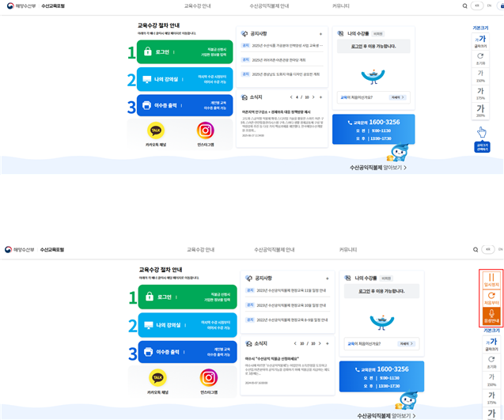
Task: Expand 공지사항 with plus icon, upper screenshot
Action: (x=320, y=34)
